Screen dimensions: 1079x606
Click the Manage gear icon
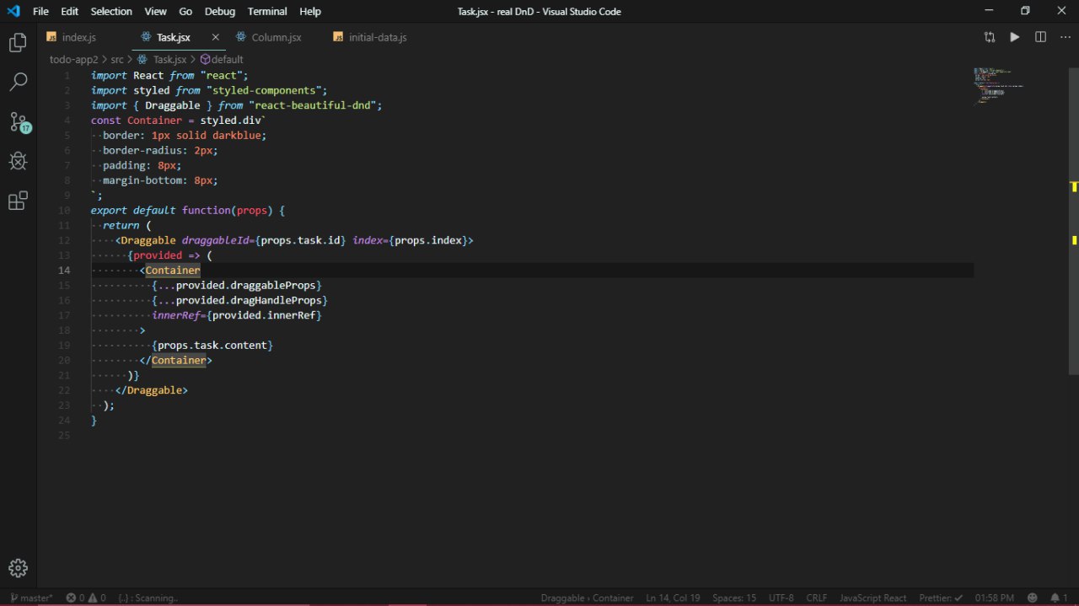(x=18, y=568)
